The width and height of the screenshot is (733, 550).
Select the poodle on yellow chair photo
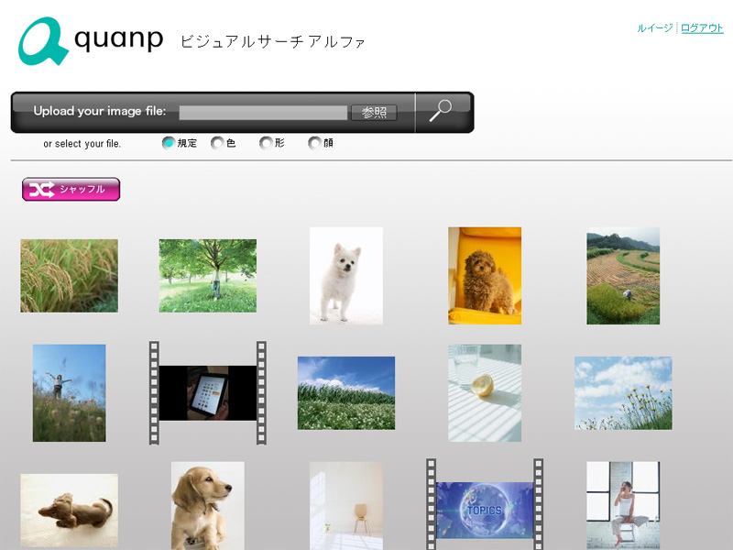point(484,276)
